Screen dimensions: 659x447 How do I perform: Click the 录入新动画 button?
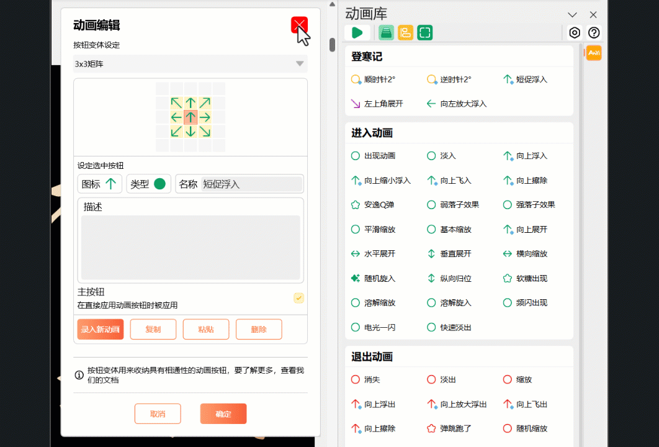coord(100,329)
